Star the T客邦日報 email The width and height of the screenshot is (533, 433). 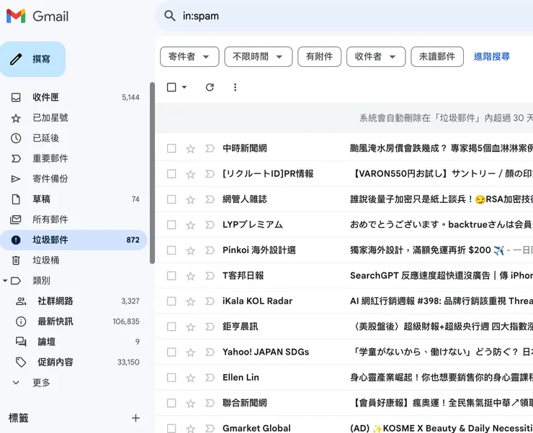pos(190,276)
